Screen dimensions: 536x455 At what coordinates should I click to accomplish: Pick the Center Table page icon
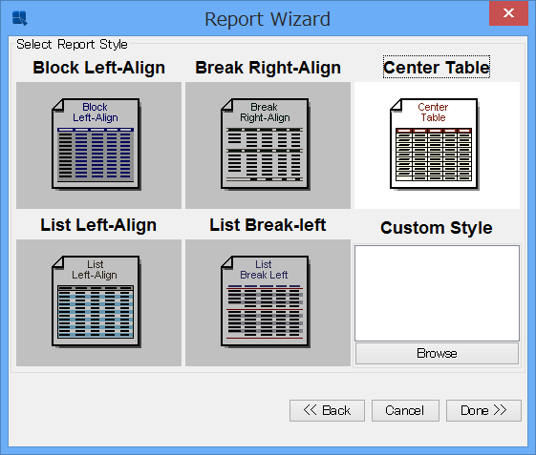tap(434, 144)
